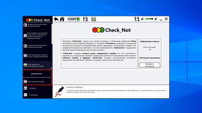Go back using the arrow icon

click(x=56, y=19)
